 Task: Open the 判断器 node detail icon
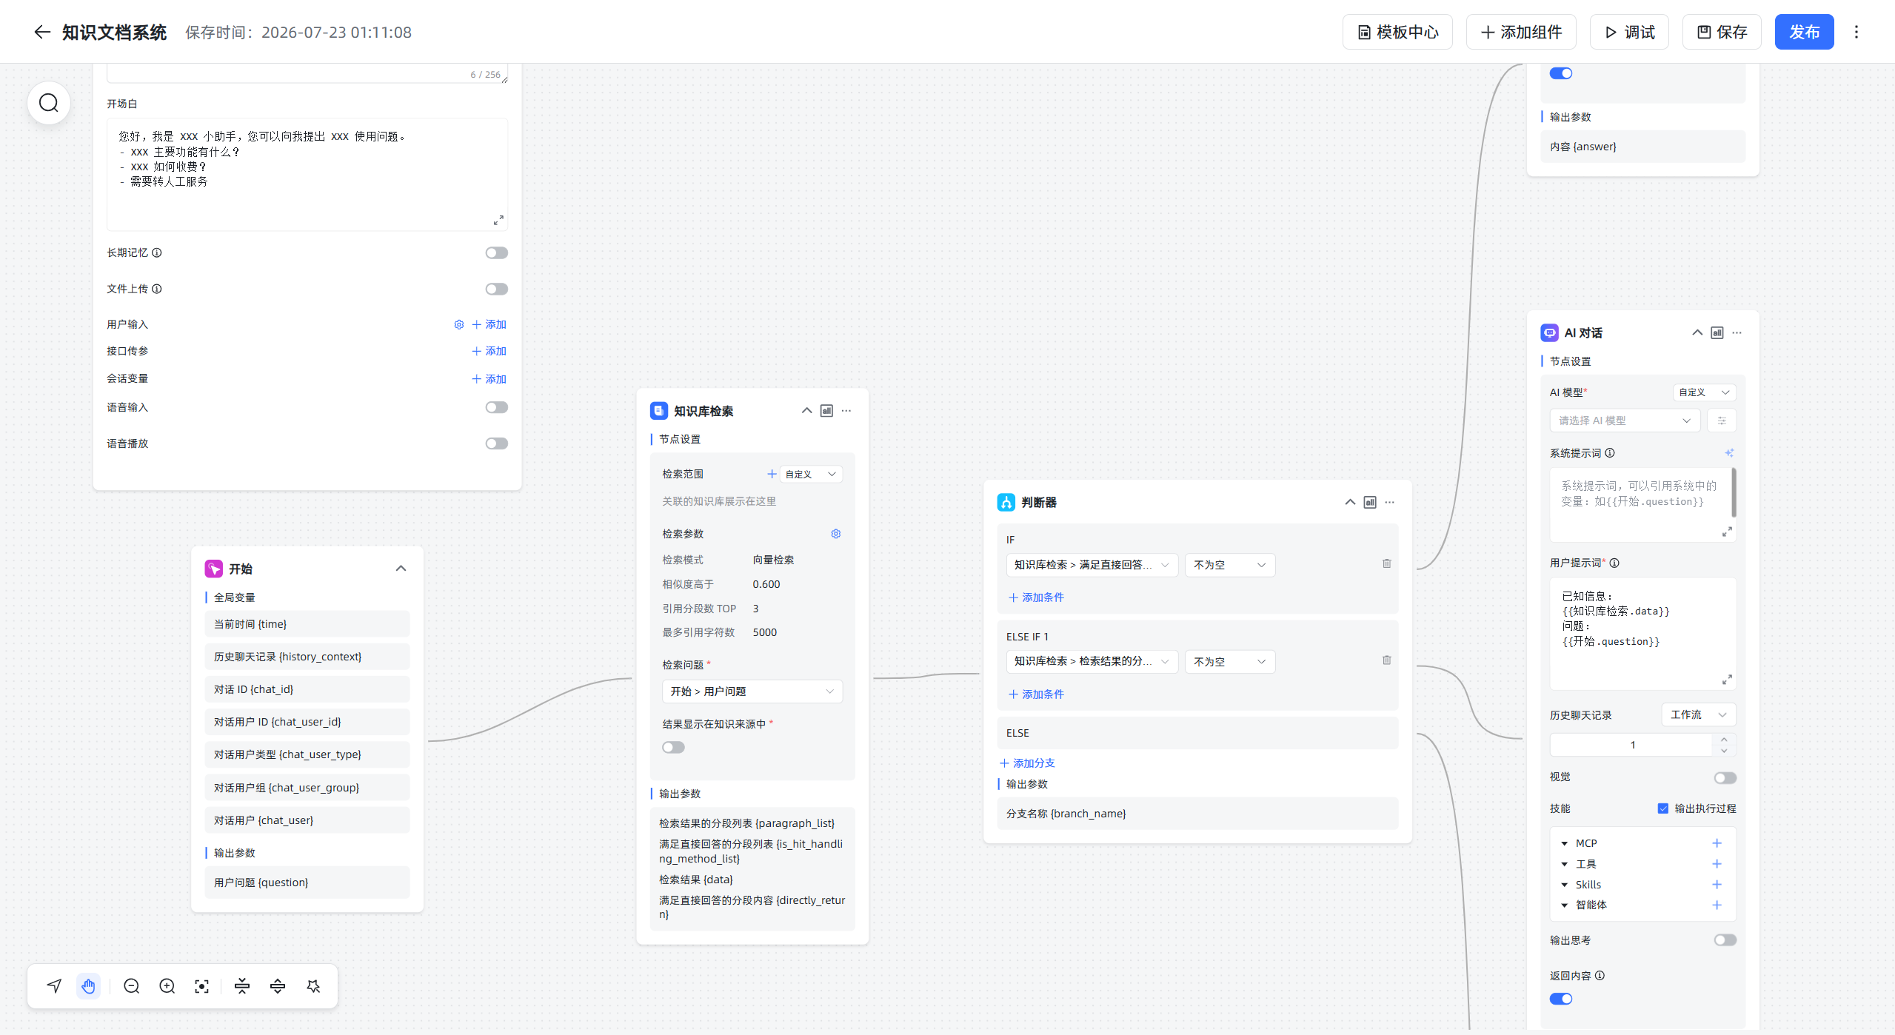click(x=1371, y=502)
